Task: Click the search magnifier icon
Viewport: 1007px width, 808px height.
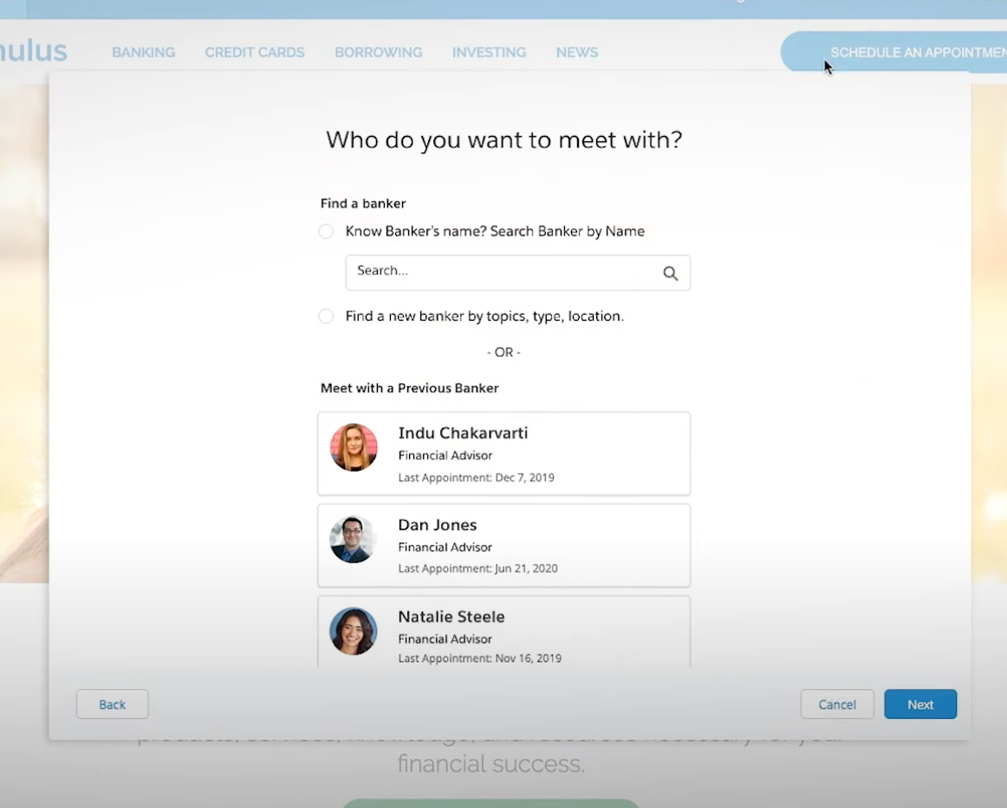Action: point(670,273)
